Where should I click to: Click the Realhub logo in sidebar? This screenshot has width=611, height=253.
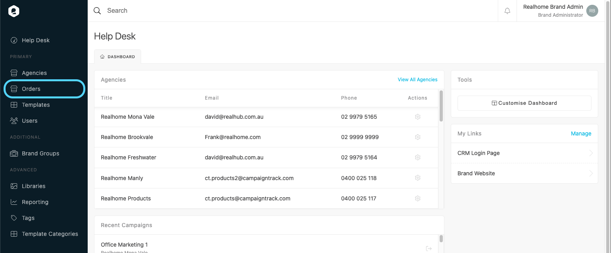14,12
